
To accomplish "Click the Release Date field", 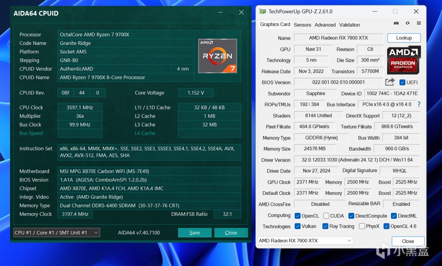I will point(311,71).
